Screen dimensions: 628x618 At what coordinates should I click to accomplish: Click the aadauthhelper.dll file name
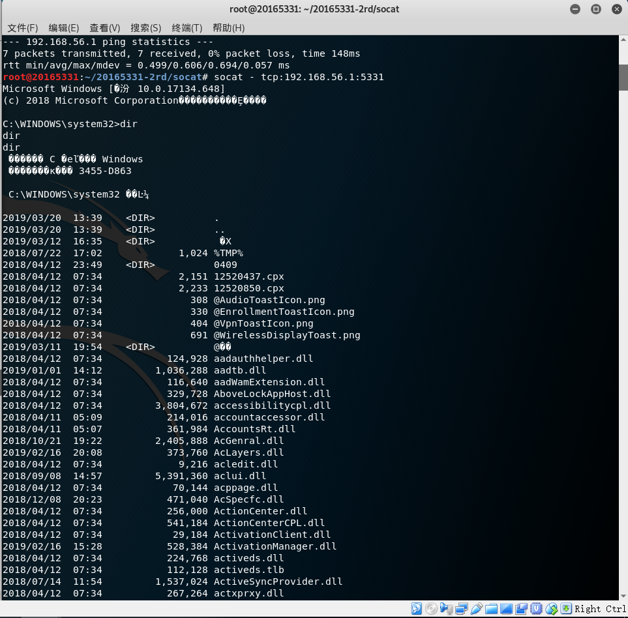(x=263, y=359)
